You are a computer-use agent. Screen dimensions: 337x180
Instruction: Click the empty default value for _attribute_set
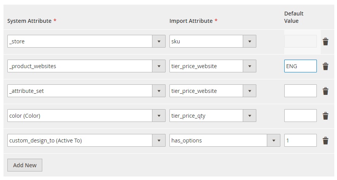pyautogui.click(x=300, y=91)
